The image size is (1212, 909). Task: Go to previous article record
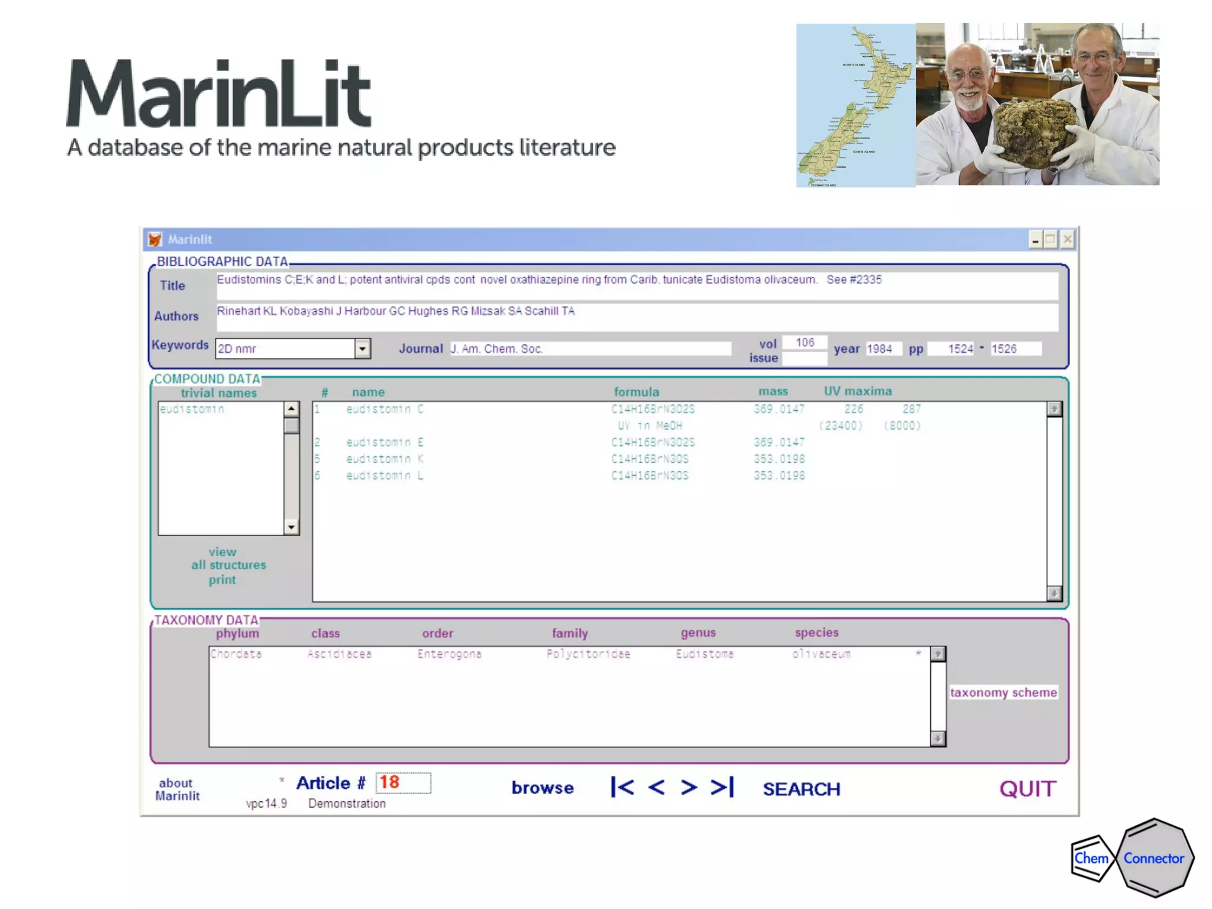pyautogui.click(x=656, y=787)
